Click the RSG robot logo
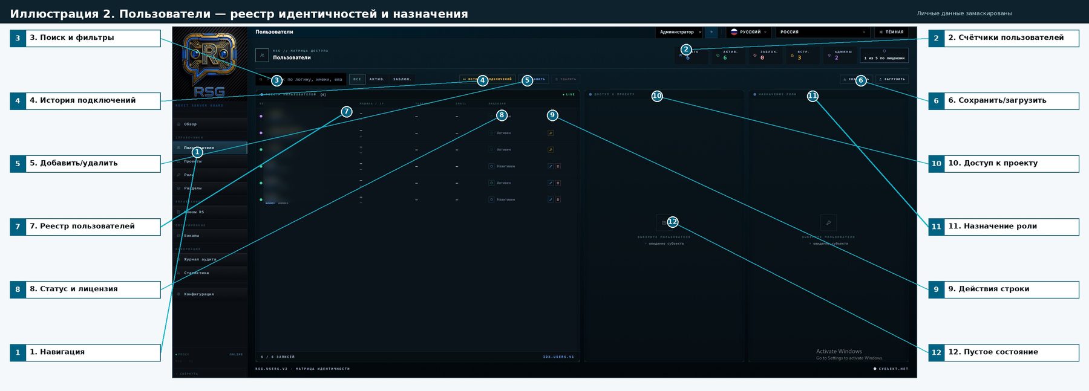The width and height of the screenshot is (1089, 391). click(x=209, y=59)
